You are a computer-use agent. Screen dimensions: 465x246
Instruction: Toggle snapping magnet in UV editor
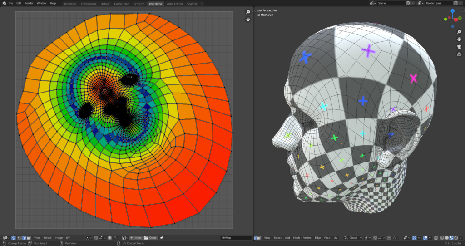(x=96, y=238)
